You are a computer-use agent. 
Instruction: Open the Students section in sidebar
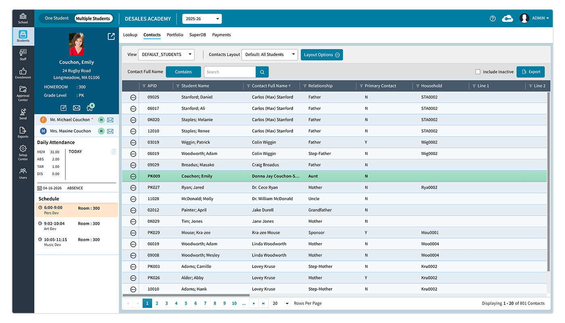click(23, 36)
